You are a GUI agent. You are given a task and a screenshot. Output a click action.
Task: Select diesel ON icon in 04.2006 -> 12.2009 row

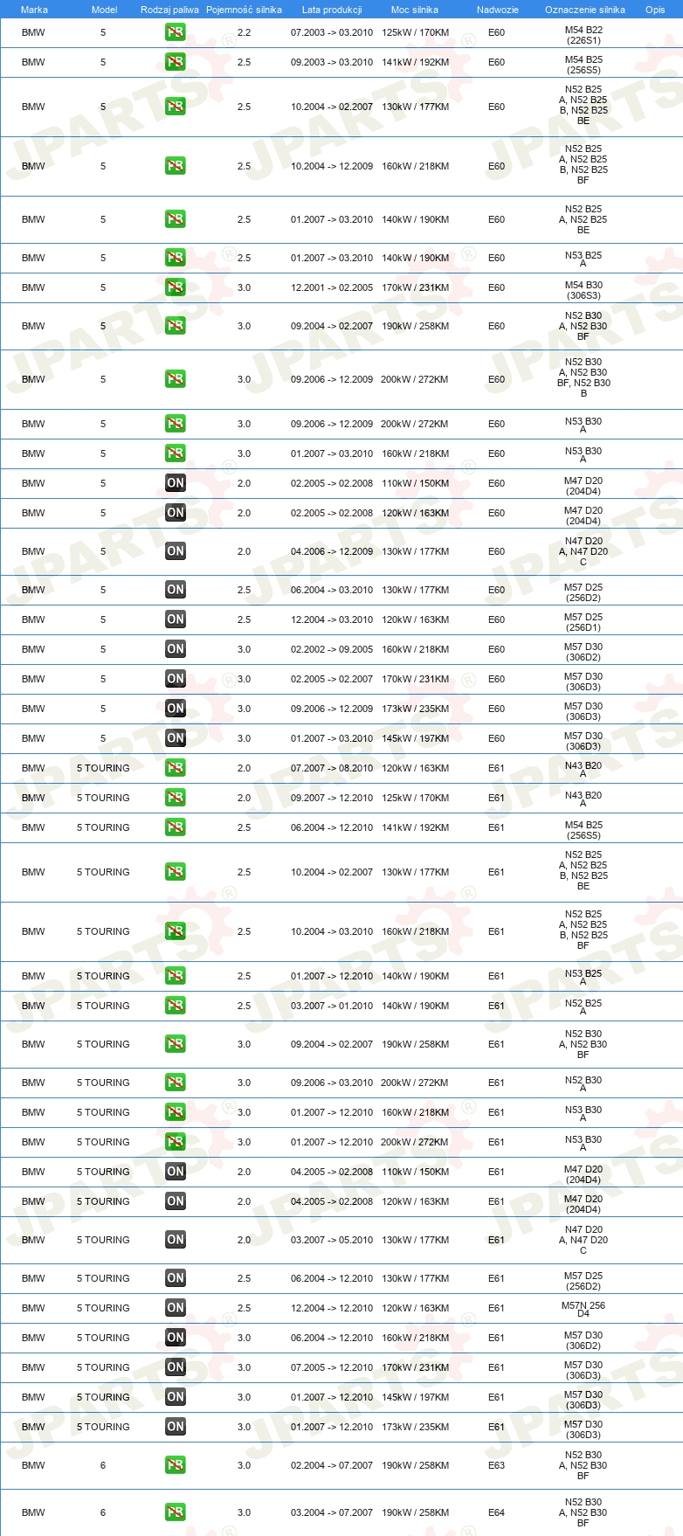point(176,551)
